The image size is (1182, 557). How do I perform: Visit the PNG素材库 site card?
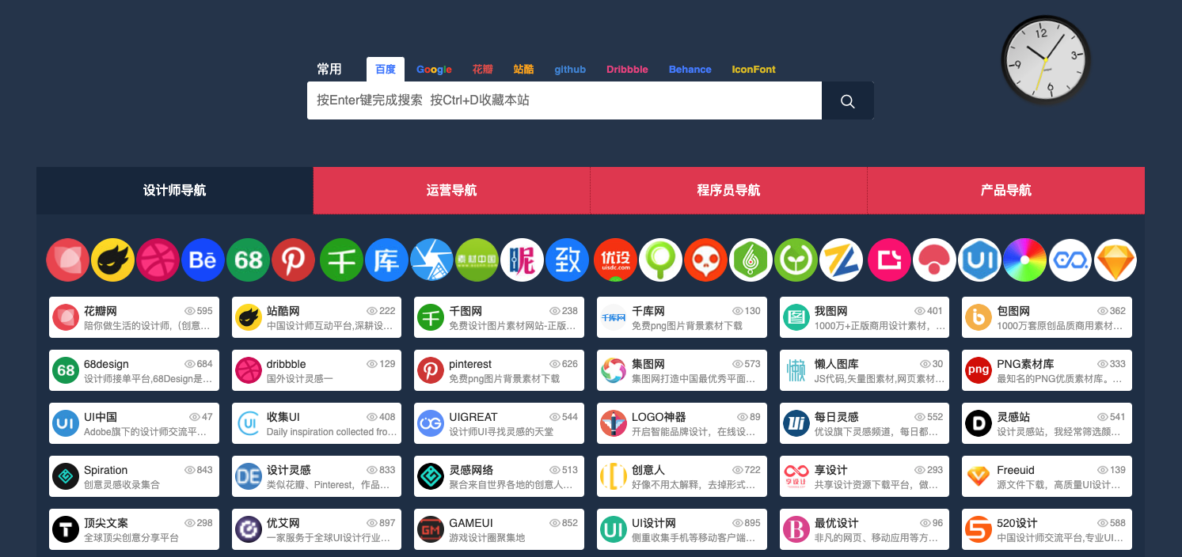click(1047, 370)
